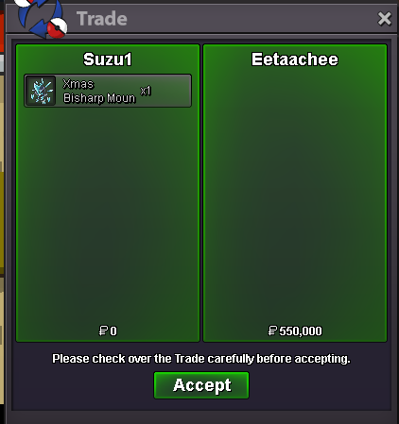Click the Eetaachee player name
The width and height of the screenshot is (399, 424).
pos(295,59)
